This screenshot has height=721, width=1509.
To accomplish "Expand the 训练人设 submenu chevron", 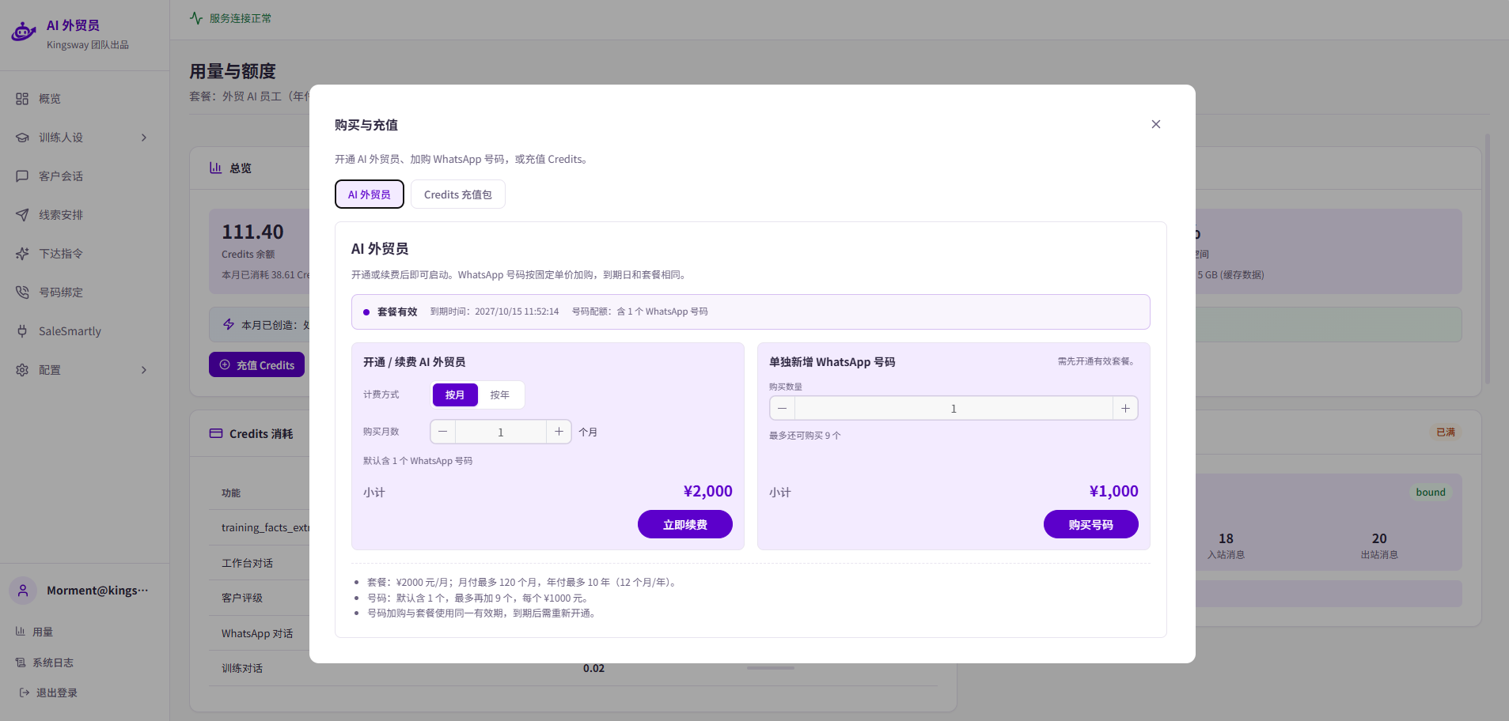I will [x=144, y=138].
